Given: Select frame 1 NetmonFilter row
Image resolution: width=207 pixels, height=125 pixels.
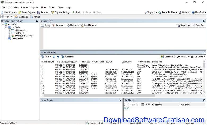Looking at the screenshot, I should coord(122,65).
